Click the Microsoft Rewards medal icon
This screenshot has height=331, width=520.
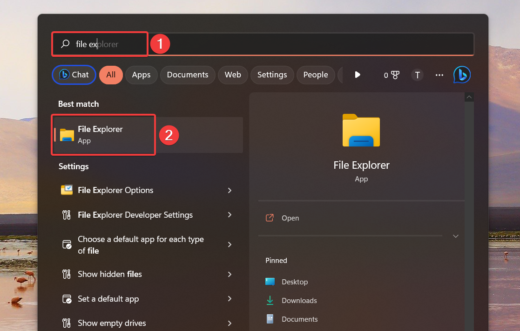point(392,75)
